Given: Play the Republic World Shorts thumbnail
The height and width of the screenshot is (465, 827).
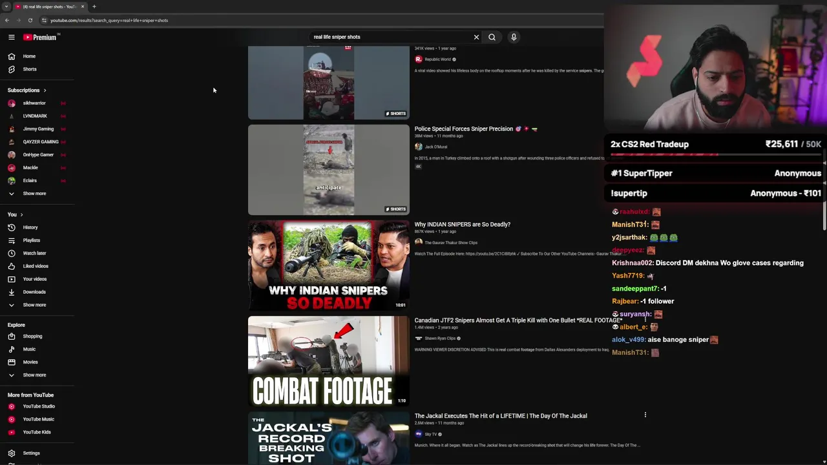Looking at the screenshot, I should 328,83.
